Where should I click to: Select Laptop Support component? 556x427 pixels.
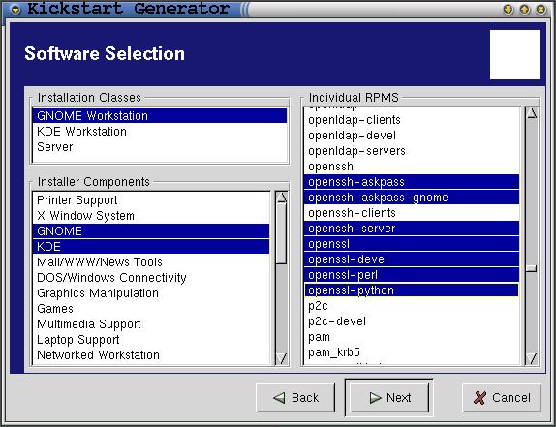(x=151, y=340)
